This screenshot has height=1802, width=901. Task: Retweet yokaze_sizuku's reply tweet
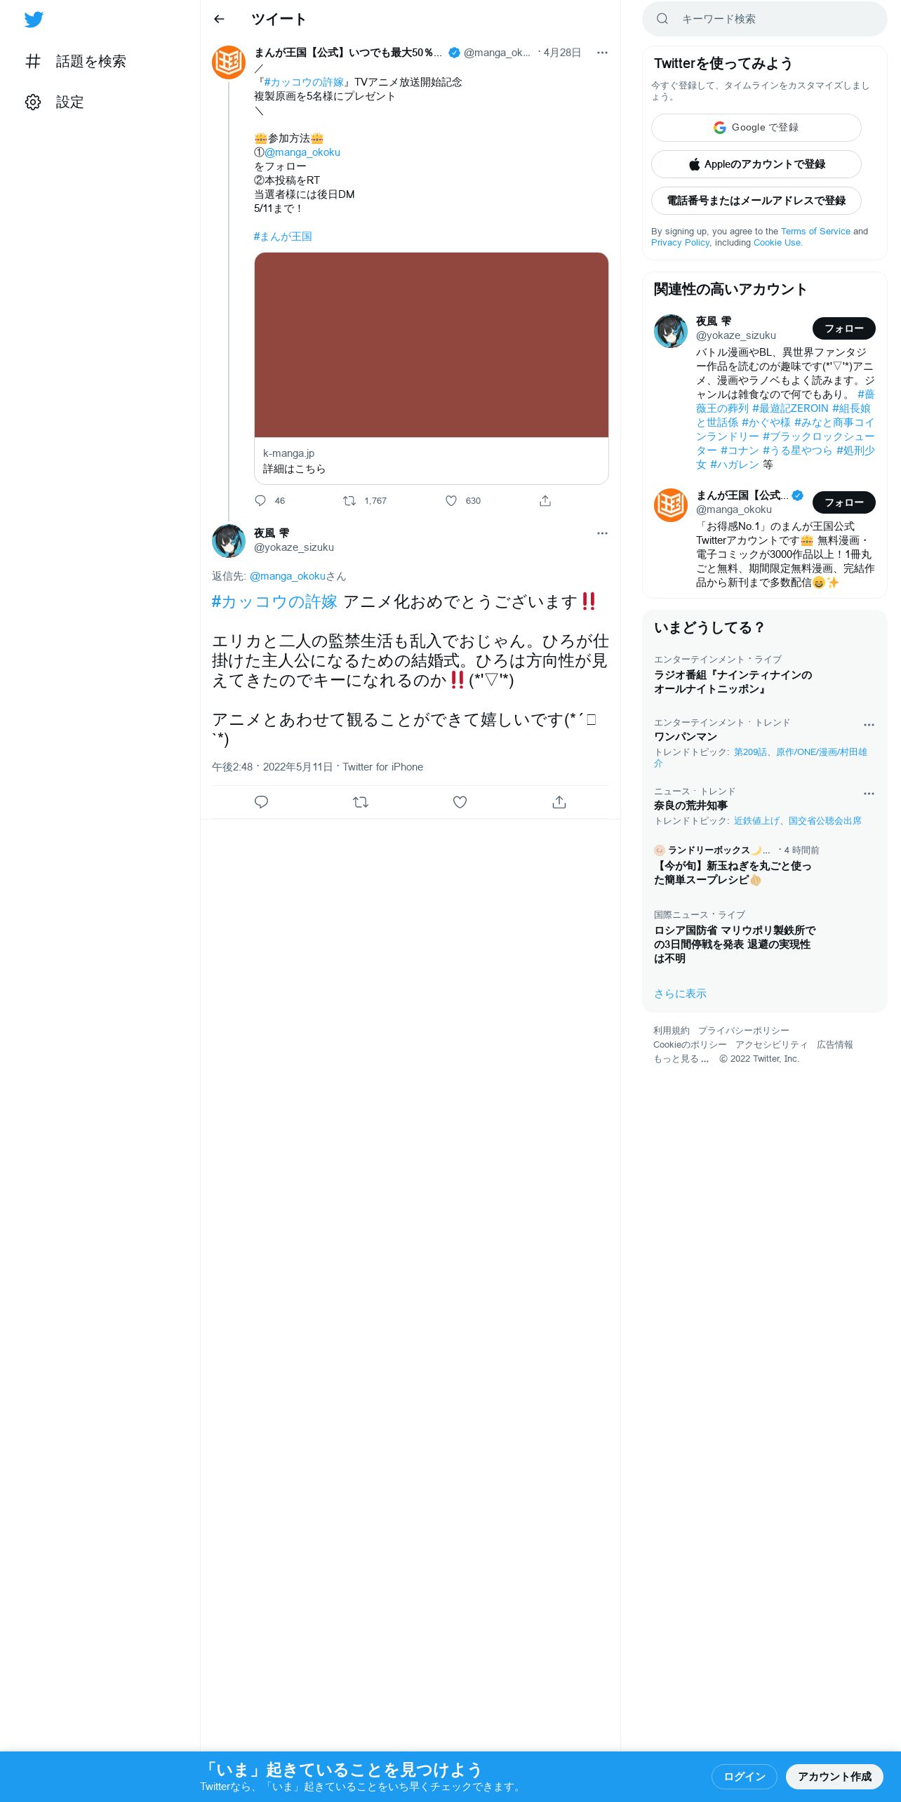click(361, 802)
